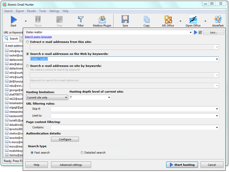Open the Filter tool
This screenshot has height=172, width=229.
tap(81, 21)
